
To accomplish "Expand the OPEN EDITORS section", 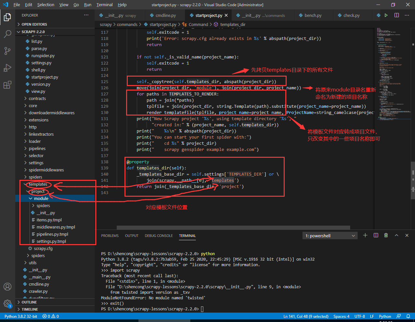I will pyautogui.click(x=55, y=24).
